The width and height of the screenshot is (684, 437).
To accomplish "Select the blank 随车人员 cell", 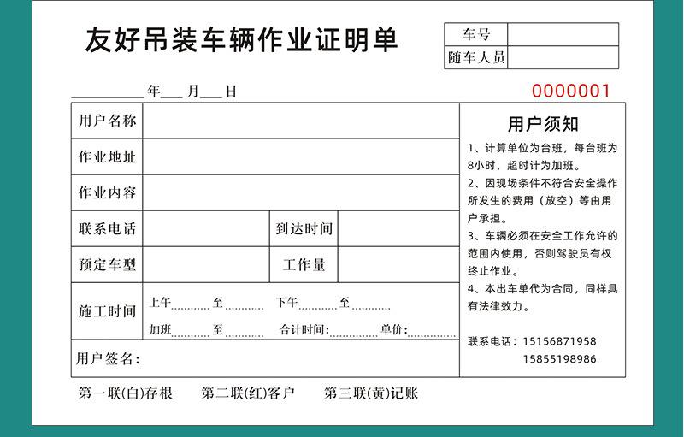I will coord(563,58).
